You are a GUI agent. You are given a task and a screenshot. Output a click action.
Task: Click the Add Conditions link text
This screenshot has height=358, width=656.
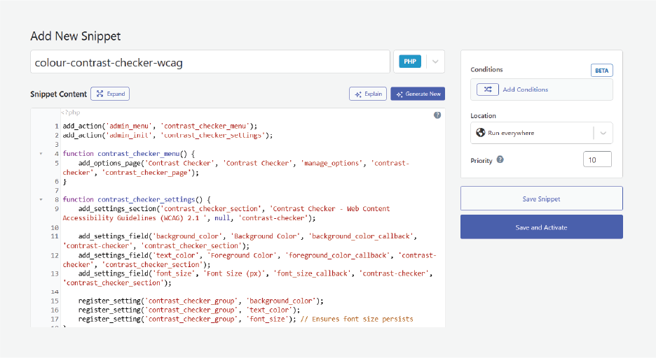point(526,89)
